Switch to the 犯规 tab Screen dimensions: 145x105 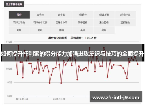104,30
